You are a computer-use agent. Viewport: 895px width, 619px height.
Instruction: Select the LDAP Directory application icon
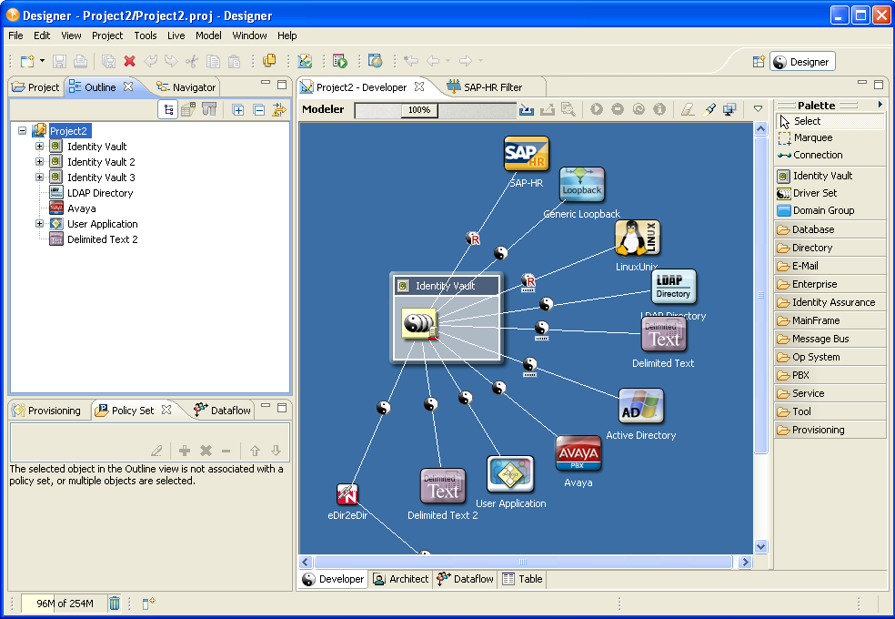(x=674, y=287)
